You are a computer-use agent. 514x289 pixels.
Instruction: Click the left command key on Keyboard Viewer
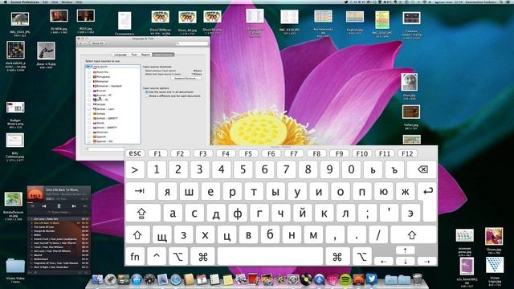(x=202, y=256)
